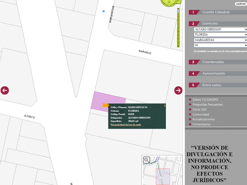
Task: Open the FLORIDA colonia dropdown
Action: point(221,35)
